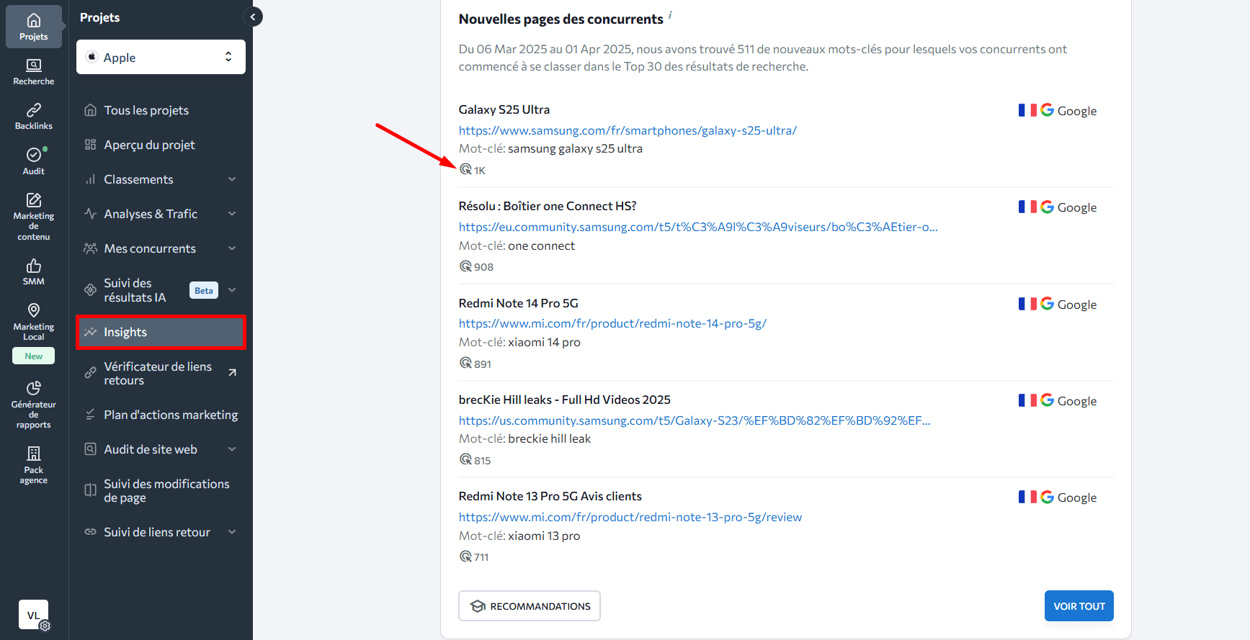Select Insights in the project menu
The image size is (1250, 640).
161,332
